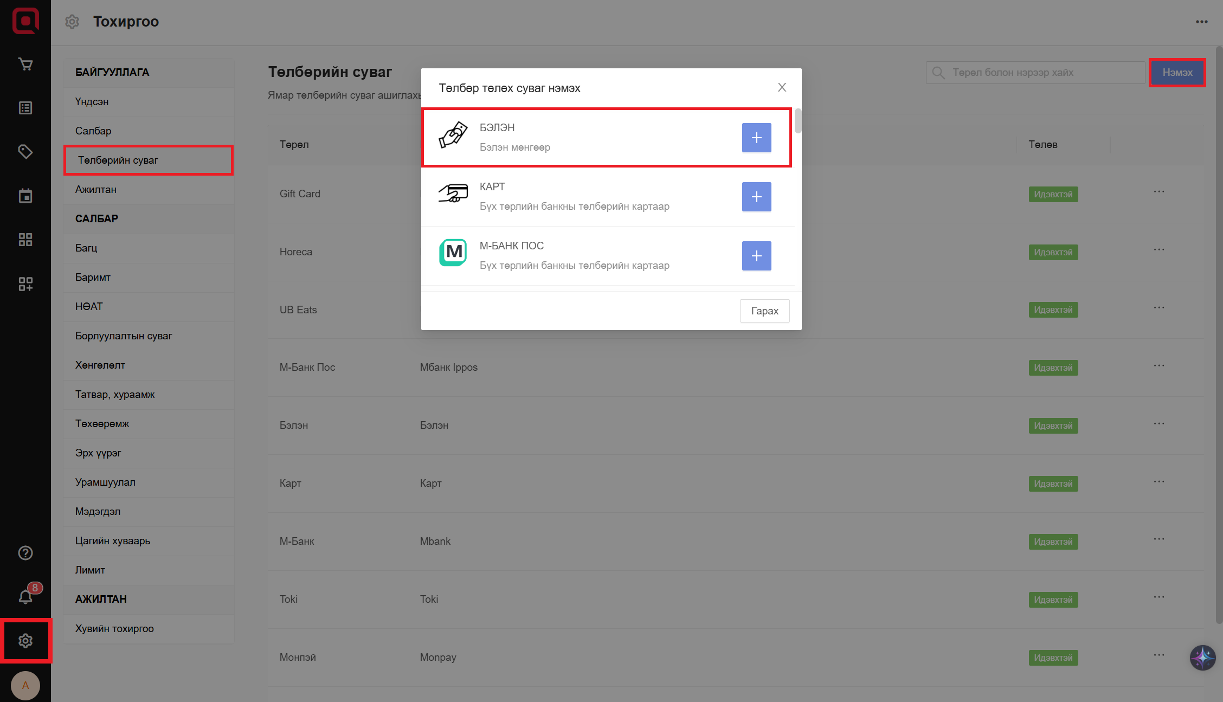The image size is (1223, 702).
Task: Click the Гарах button in dialog
Action: point(764,311)
